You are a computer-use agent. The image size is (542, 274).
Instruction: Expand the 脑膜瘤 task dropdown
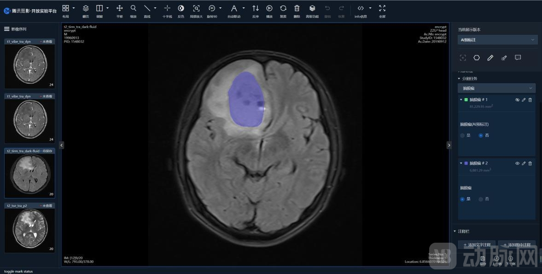pyautogui.click(x=496, y=88)
